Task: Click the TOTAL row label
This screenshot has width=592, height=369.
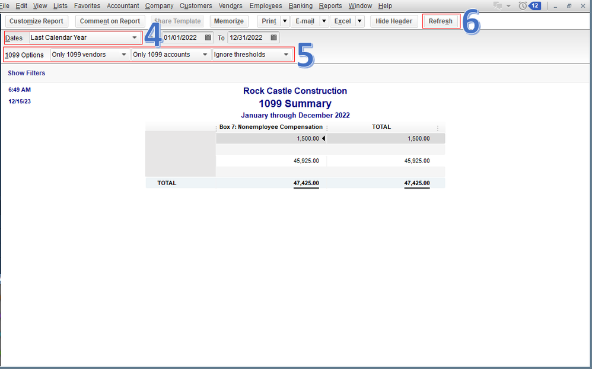Action: (167, 183)
